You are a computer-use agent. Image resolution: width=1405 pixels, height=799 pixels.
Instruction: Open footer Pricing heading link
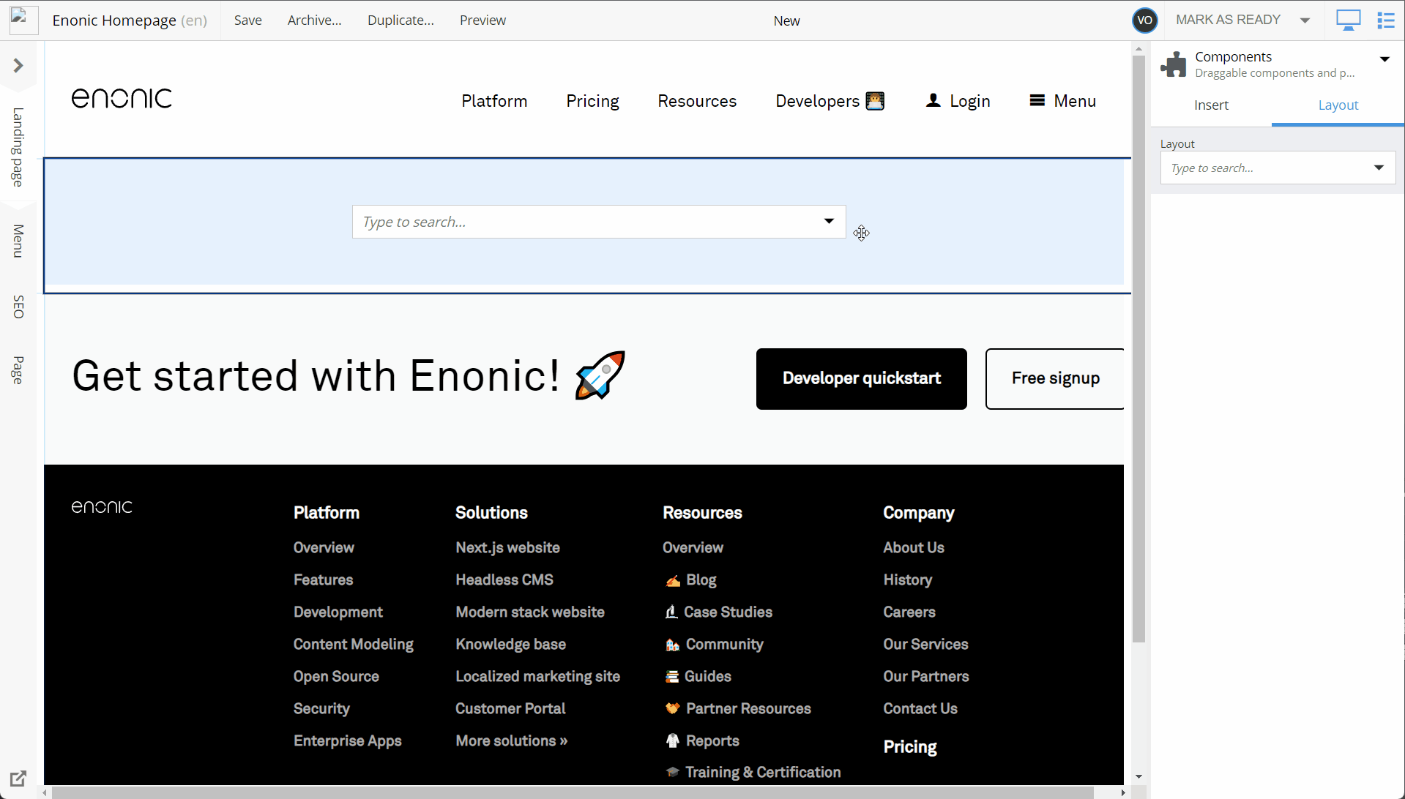pos(909,747)
